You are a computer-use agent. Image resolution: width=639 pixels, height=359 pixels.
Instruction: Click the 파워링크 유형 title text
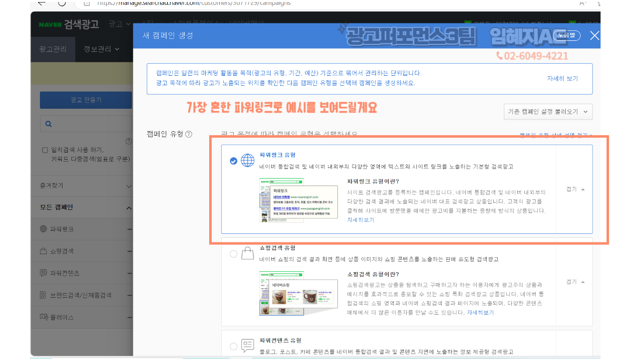pyautogui.click(x=278, y=155)
